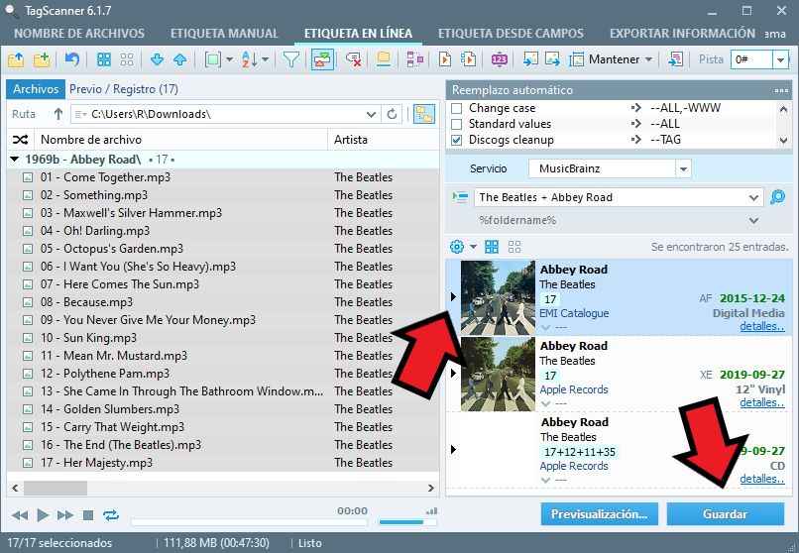
Task: Enable the Standard values checkbox
Action: click(457, 124)
